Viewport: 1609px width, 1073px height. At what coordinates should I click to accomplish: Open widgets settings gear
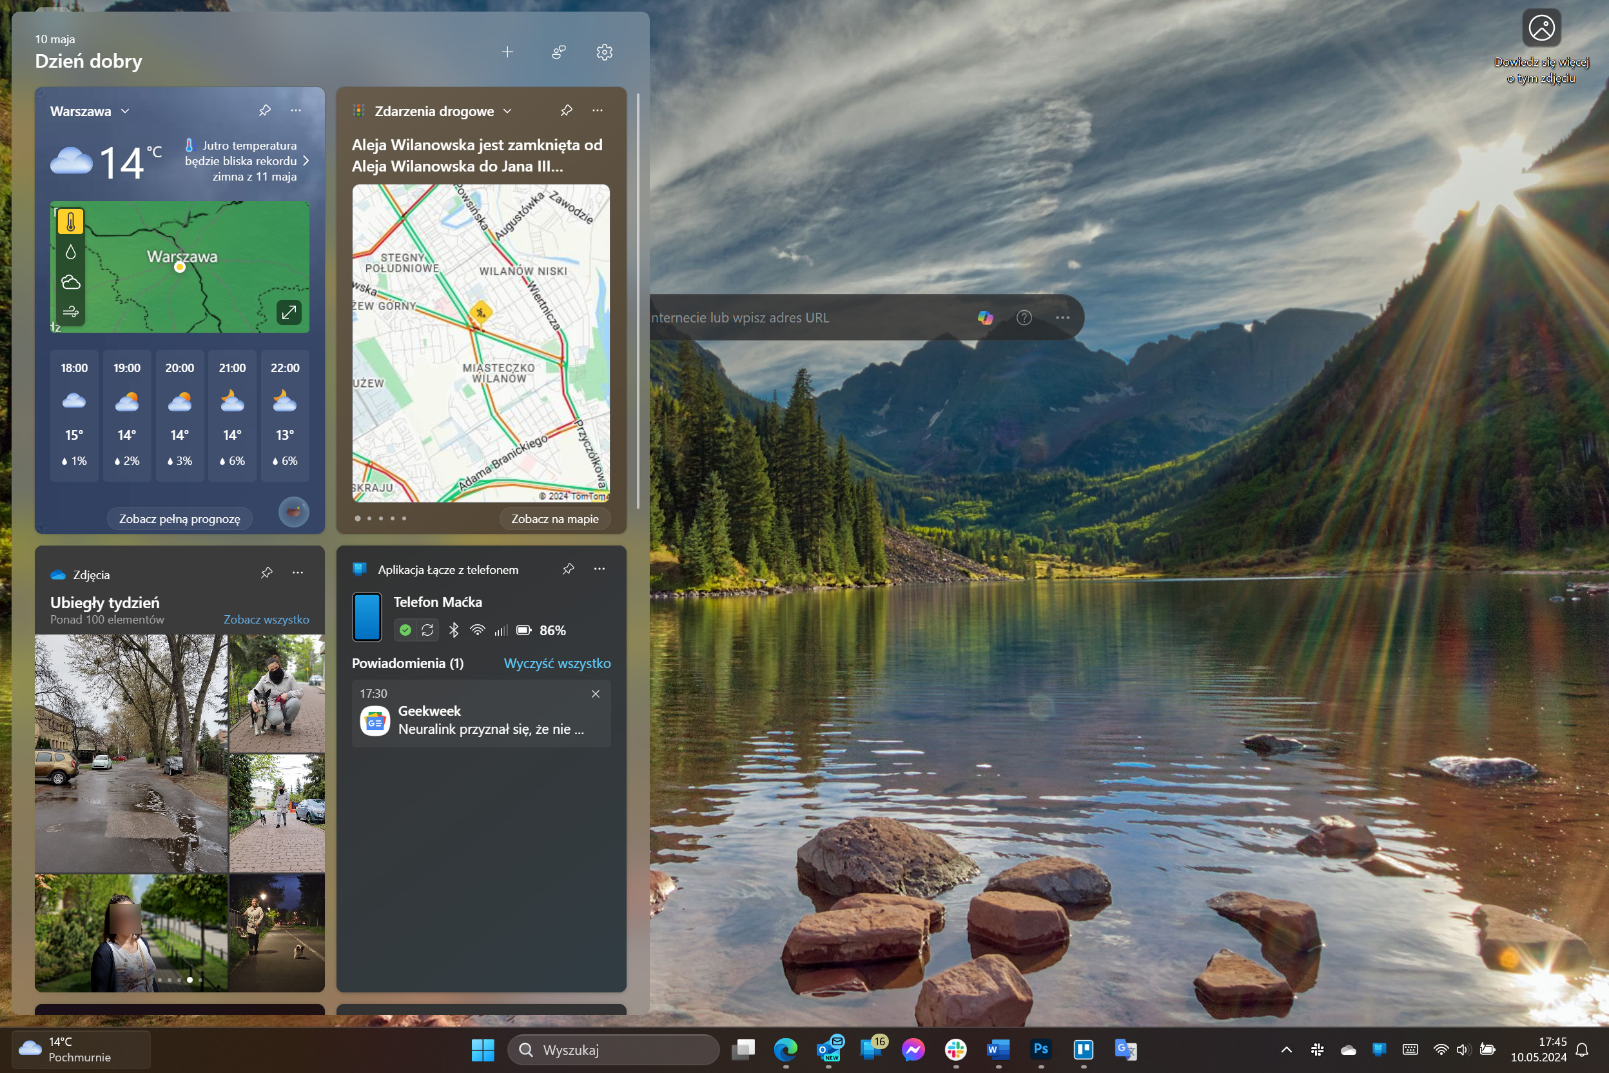(x=604, y=52)
